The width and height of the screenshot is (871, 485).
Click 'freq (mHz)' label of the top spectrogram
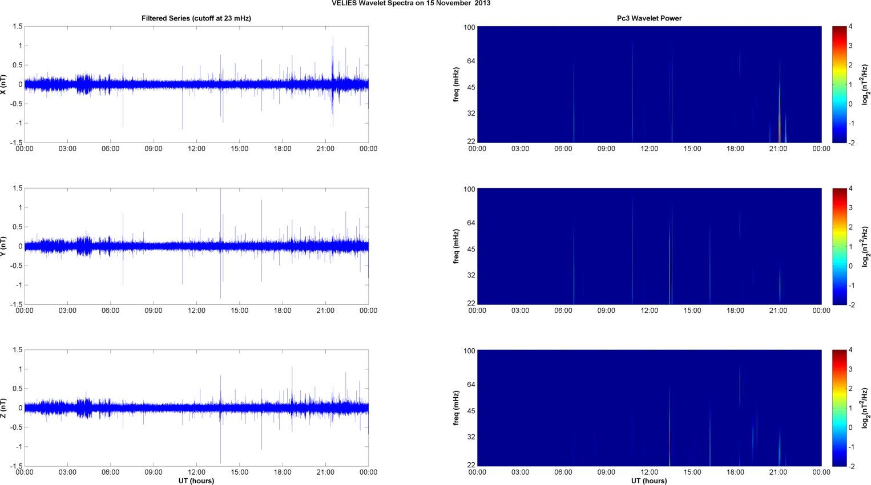click(x=457, y=84)
